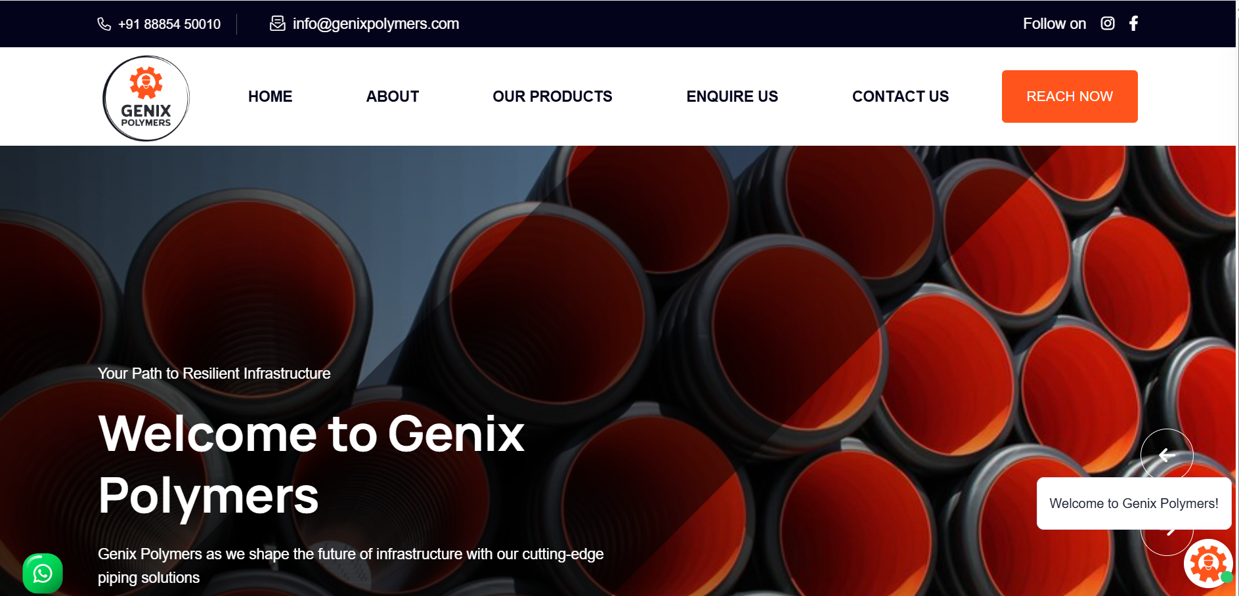Viewport: 1239px width, 596px height.
Task: Call the +91 88854 50010 number link
Action: tap(169, 24)
